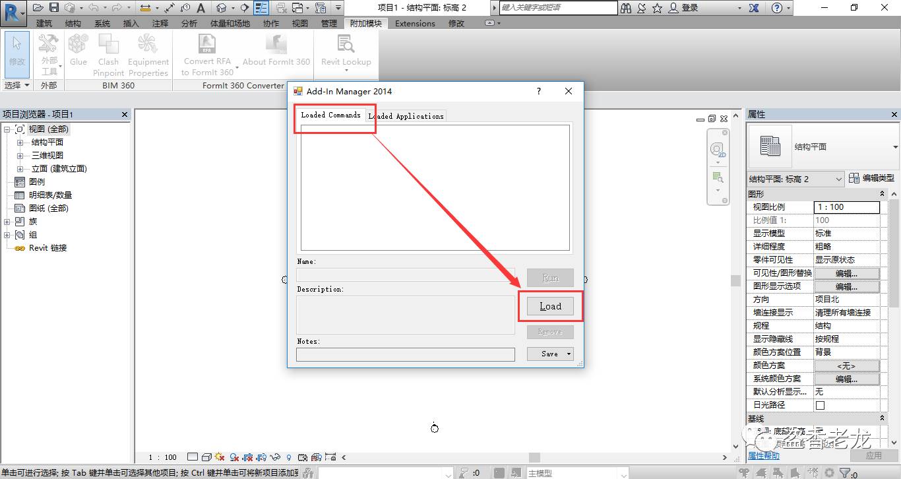Click the <无> color scheme button
Screen dimensions: 901x479
(847, 366)
